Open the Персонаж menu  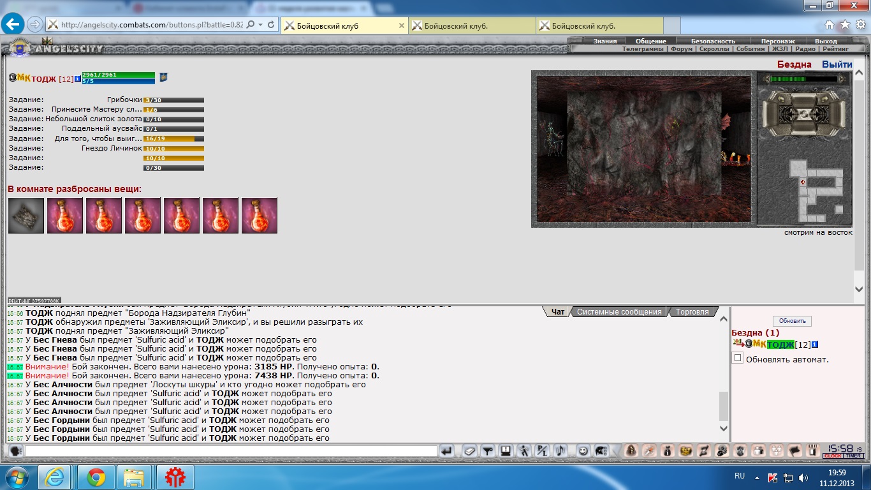coord(778,41)
